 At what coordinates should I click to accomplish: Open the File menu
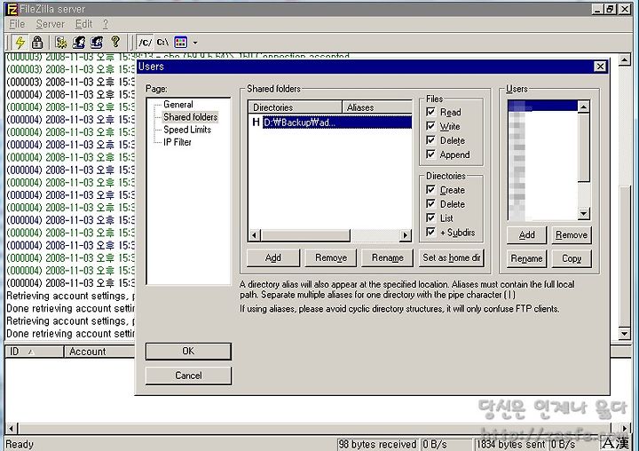point(17,24)
